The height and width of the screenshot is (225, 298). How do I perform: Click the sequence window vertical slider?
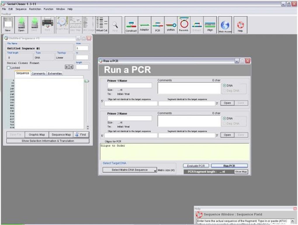87,82
